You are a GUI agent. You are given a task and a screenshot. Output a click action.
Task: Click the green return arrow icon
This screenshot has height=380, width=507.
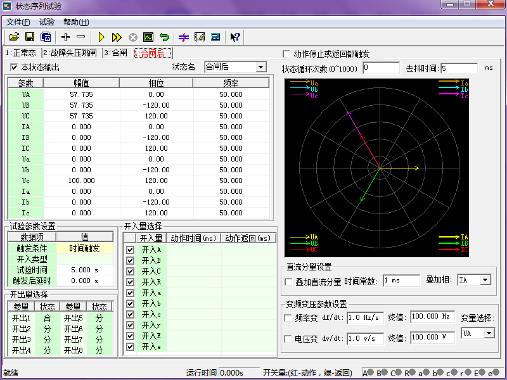point(164,37)
